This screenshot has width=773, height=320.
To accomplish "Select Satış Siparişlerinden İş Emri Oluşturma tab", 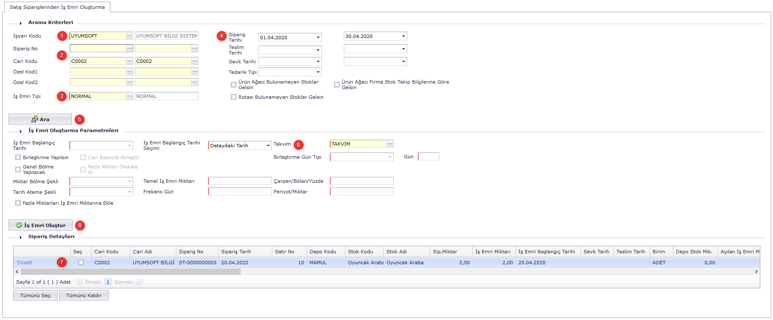I will [x=57, y=7].
